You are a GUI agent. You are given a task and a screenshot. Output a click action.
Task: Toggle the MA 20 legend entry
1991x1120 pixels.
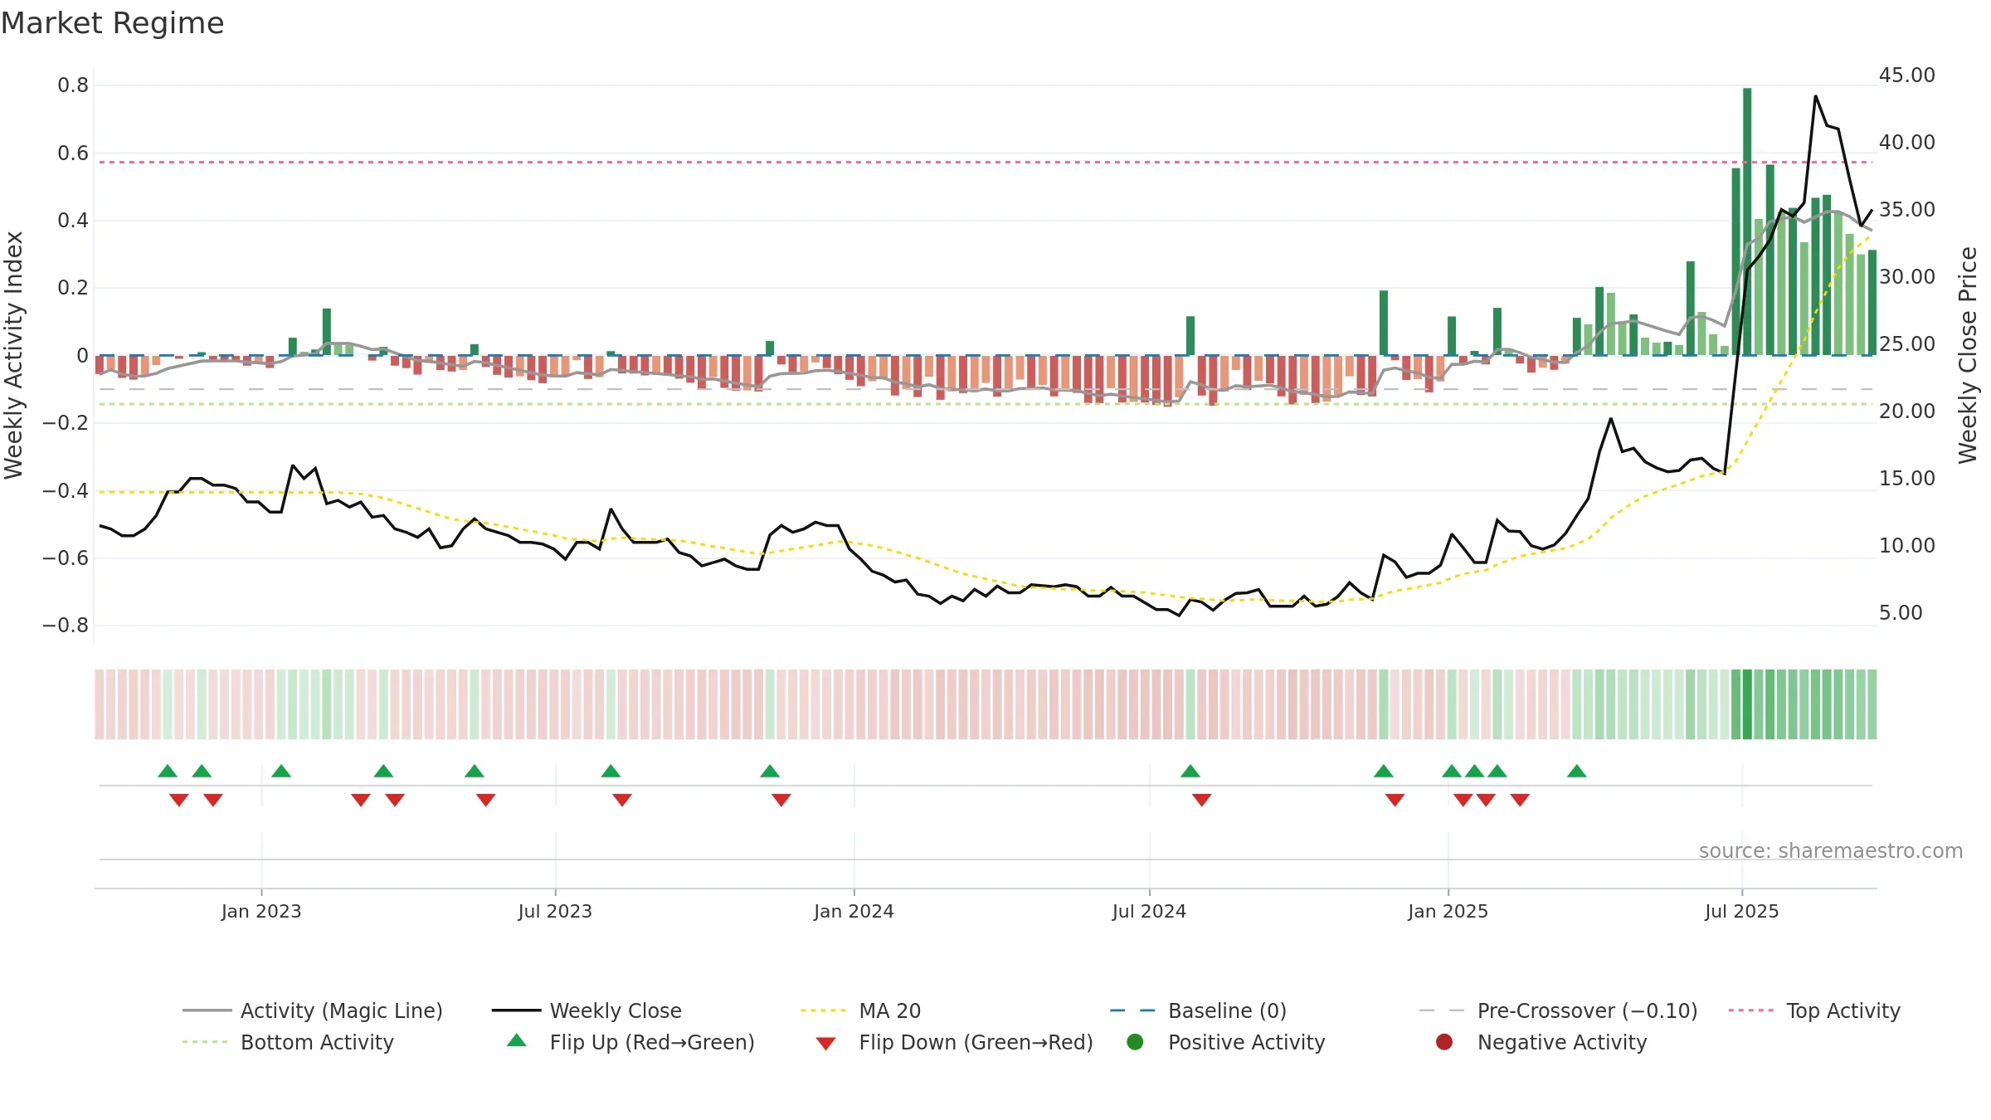pos(860,1010)
